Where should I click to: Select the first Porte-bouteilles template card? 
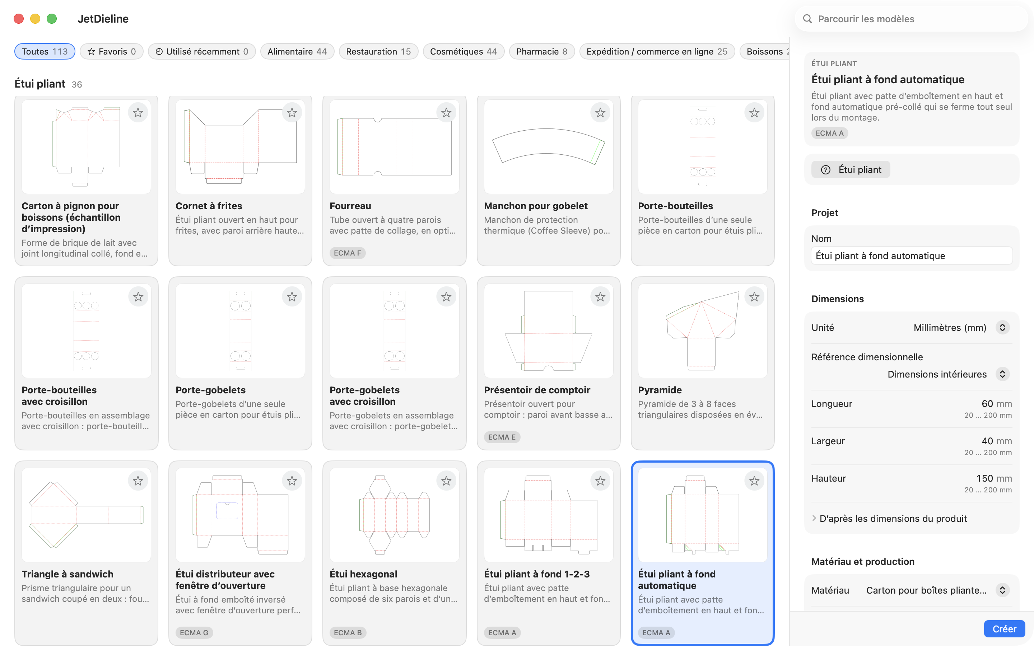[702, 181]
